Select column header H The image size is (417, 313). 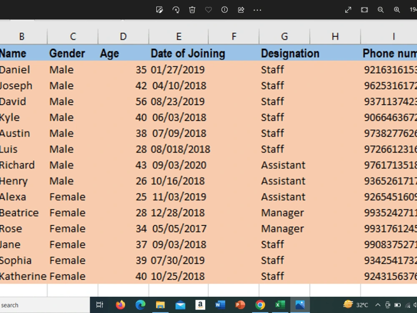click(335, 36)
